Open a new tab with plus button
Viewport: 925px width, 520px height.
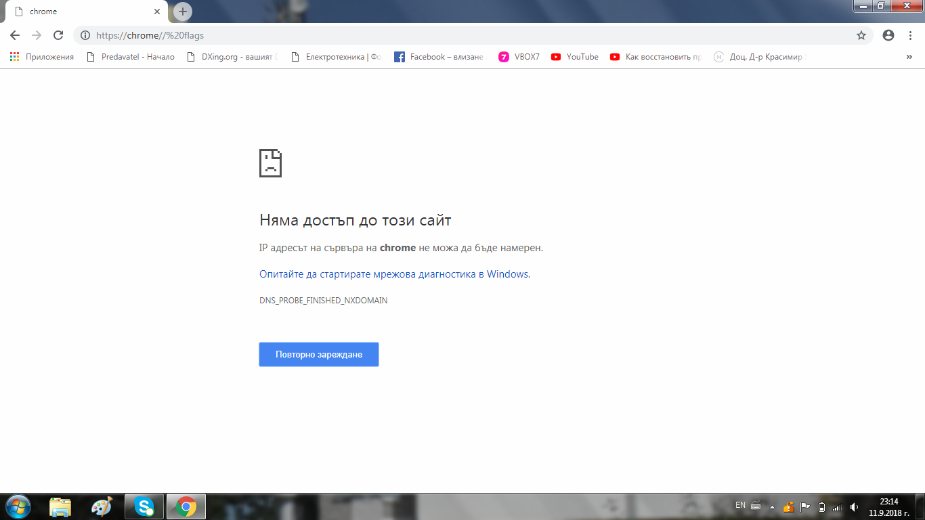point(182,12)
